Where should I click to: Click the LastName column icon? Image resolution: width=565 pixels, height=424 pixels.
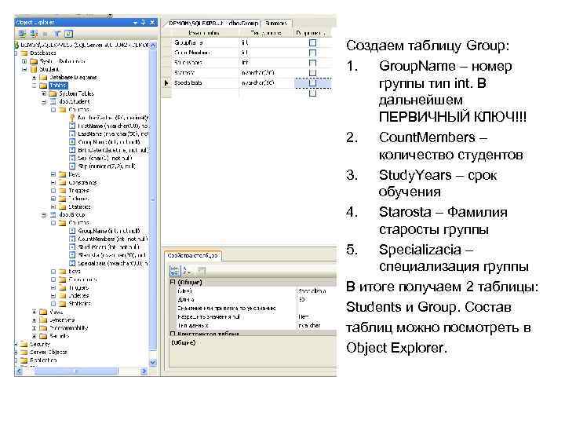pos(72,133)
